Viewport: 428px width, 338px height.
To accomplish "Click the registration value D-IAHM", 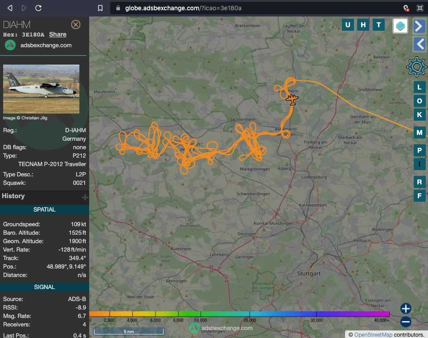I will point(76,130).
